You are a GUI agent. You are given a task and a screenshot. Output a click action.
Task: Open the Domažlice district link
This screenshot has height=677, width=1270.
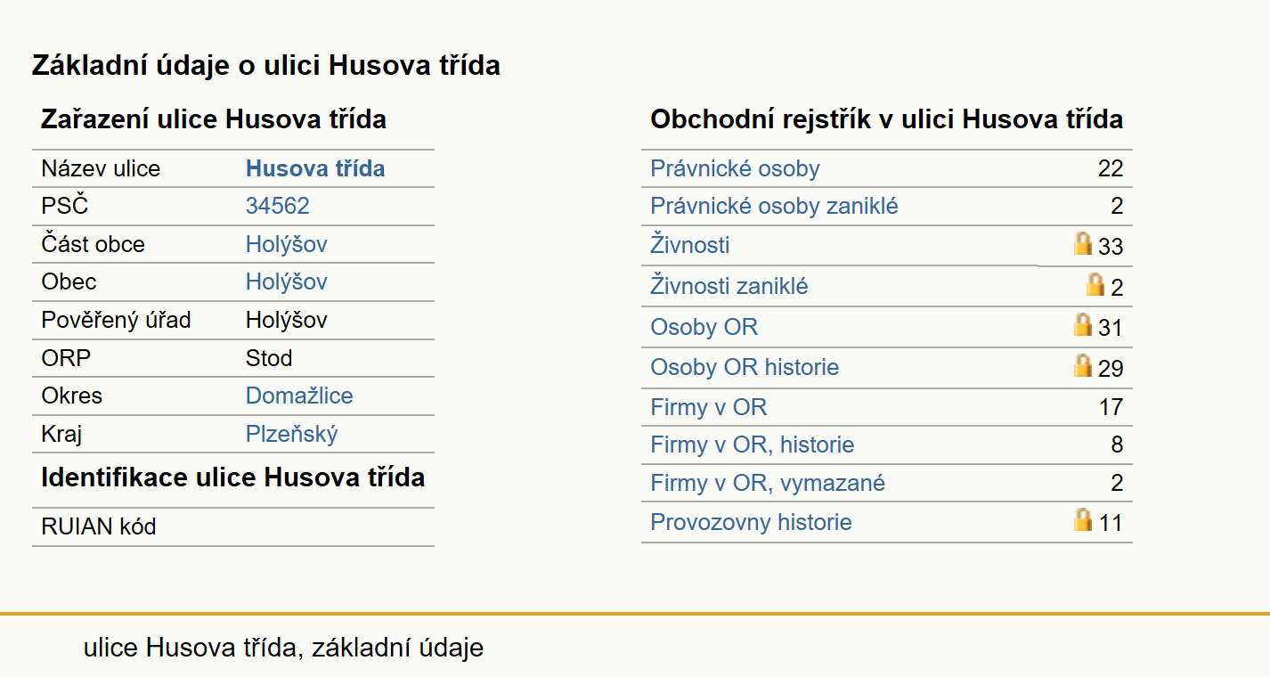click(299, 396)
